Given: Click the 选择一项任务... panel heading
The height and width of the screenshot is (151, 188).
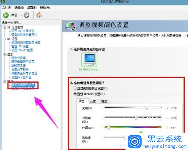Looking at the screenshot, I should [12, 22].
